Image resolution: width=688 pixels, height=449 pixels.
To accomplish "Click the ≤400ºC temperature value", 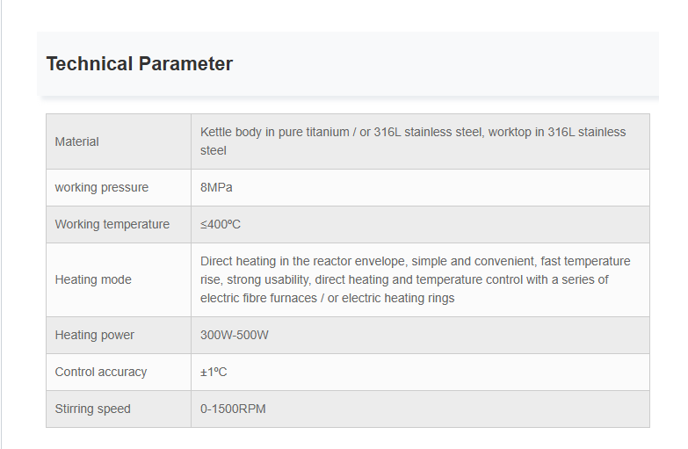I will pos(221,224).
